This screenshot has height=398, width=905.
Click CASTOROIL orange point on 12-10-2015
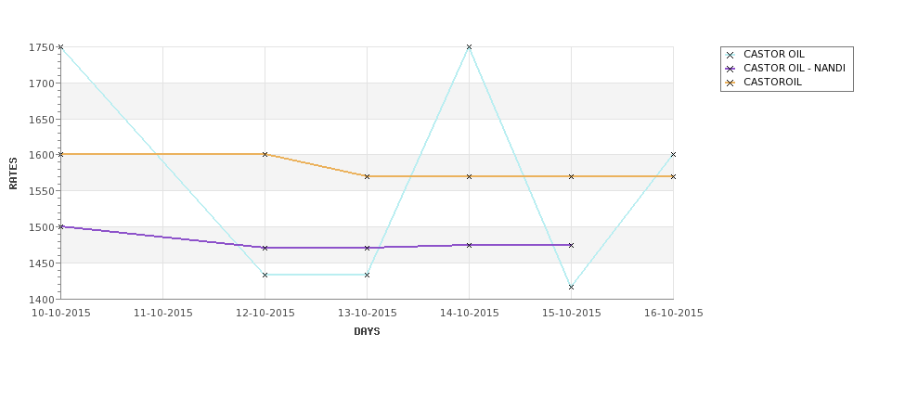(265, 155)
